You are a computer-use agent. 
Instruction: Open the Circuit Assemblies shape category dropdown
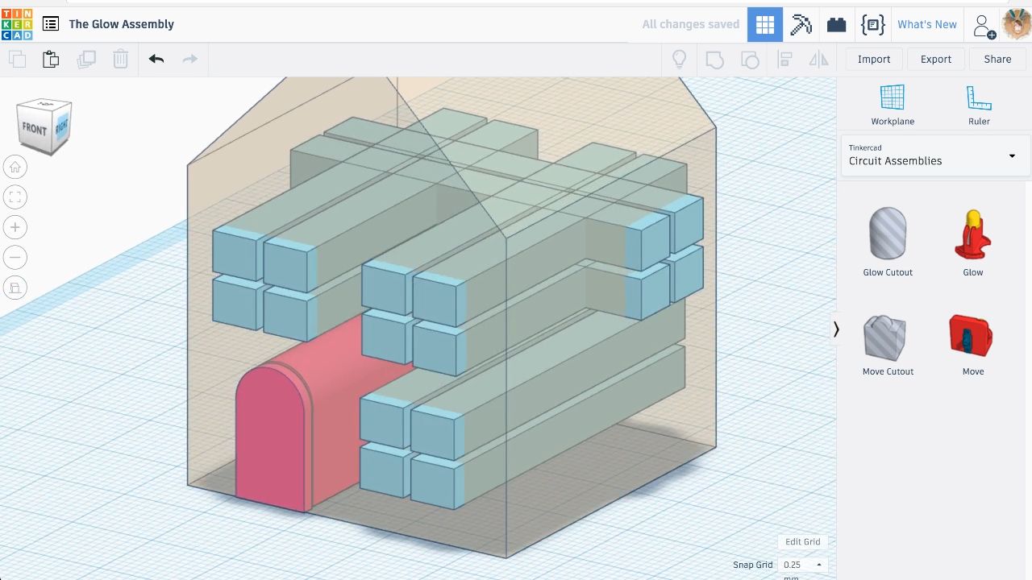coord(934,155)
